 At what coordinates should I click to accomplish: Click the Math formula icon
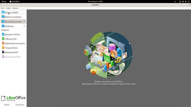tap(3, 52)
